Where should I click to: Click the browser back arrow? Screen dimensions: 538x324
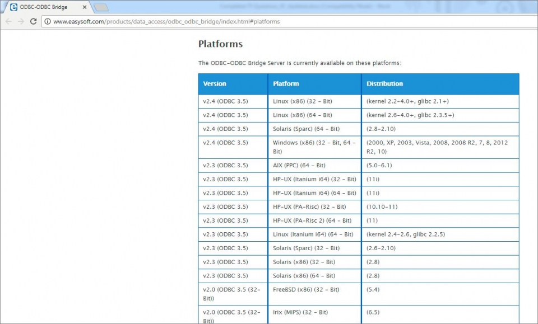pyautogui.click(x=8, y=21)
